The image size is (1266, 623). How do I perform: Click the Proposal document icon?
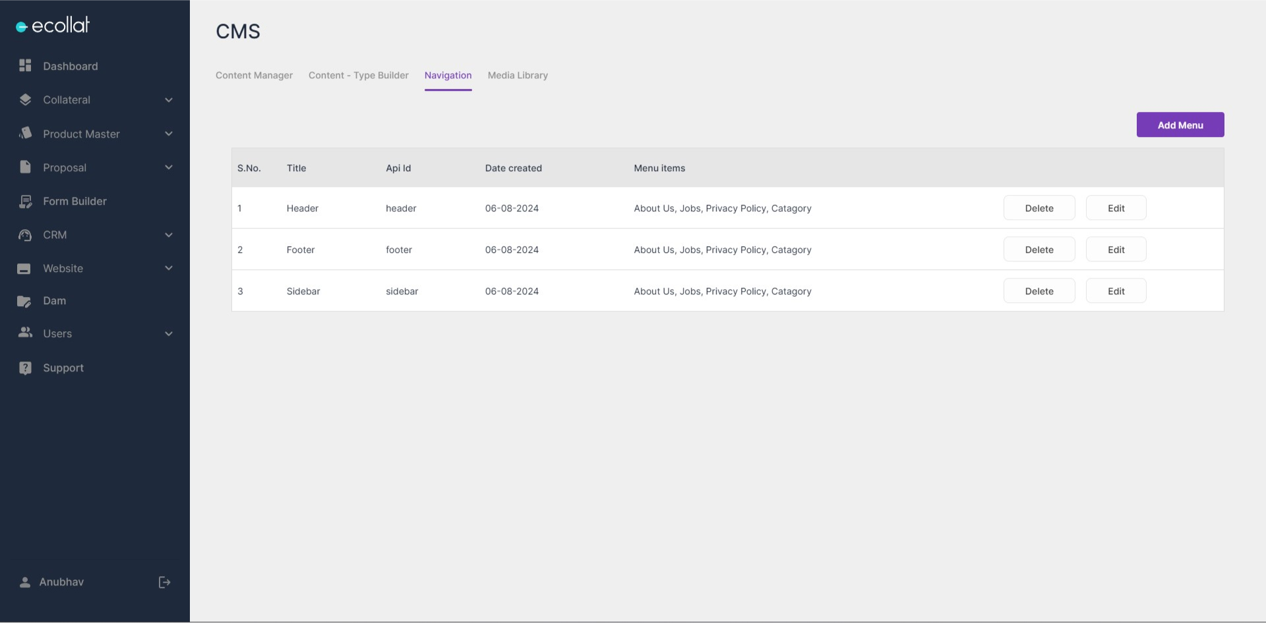click(25, 167)
